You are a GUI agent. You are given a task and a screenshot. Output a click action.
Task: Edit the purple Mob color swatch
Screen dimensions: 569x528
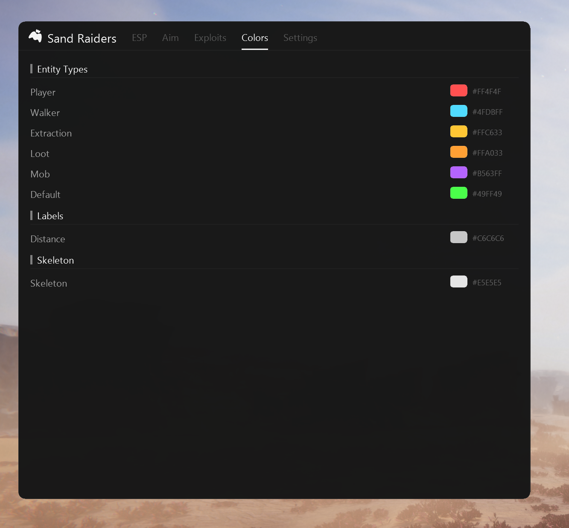click(x=459, y=172)
